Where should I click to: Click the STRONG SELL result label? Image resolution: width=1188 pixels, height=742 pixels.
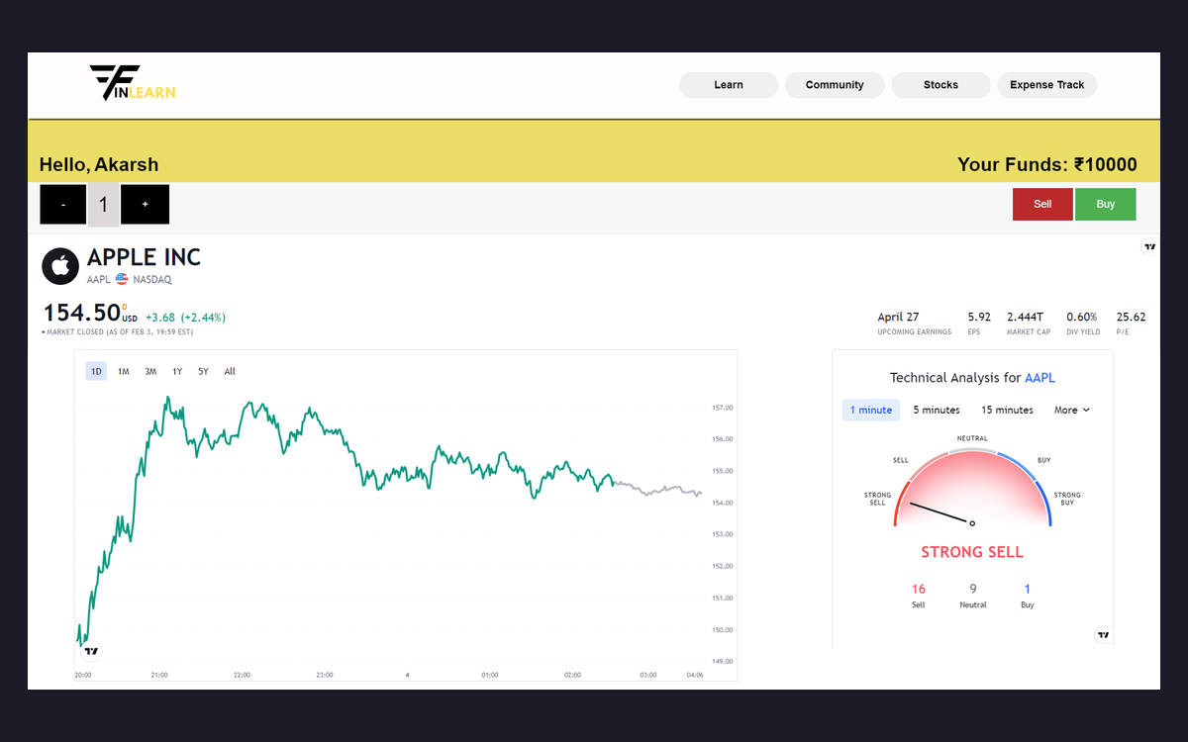pos(972,552)
